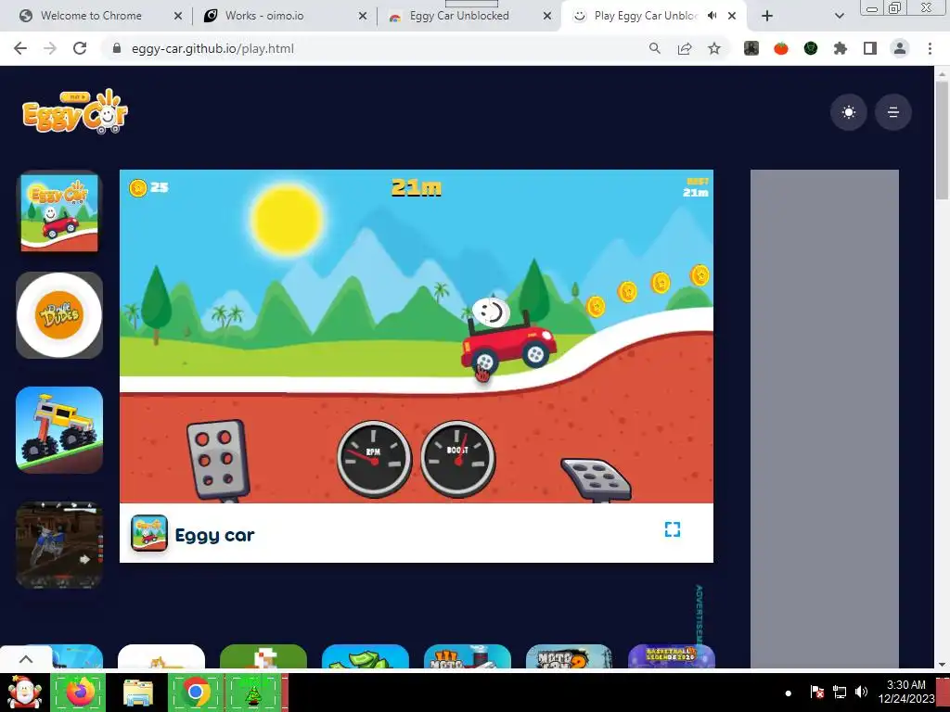Toggle the Chrome side panel
950x712 pixels.
pyautogui.click(x=870, y=48)
